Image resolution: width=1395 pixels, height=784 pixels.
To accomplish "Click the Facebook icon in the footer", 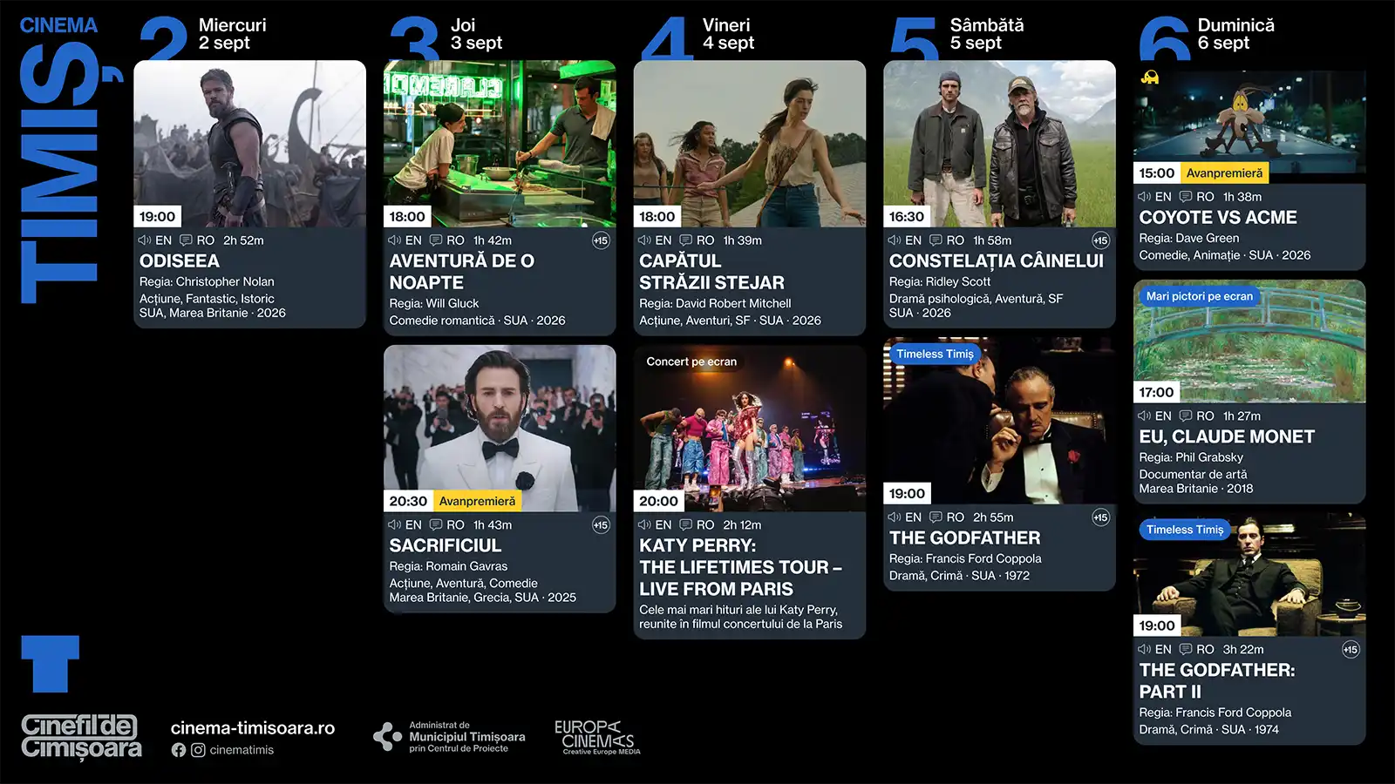I will (179, 750).
